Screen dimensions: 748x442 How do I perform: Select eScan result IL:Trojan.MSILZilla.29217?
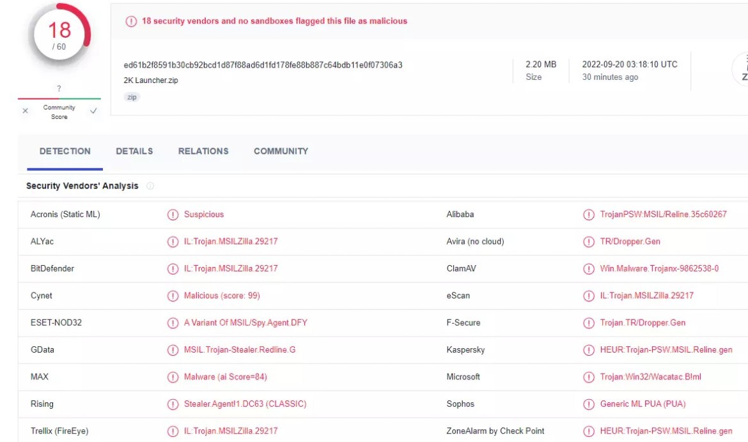click(647, 296)
